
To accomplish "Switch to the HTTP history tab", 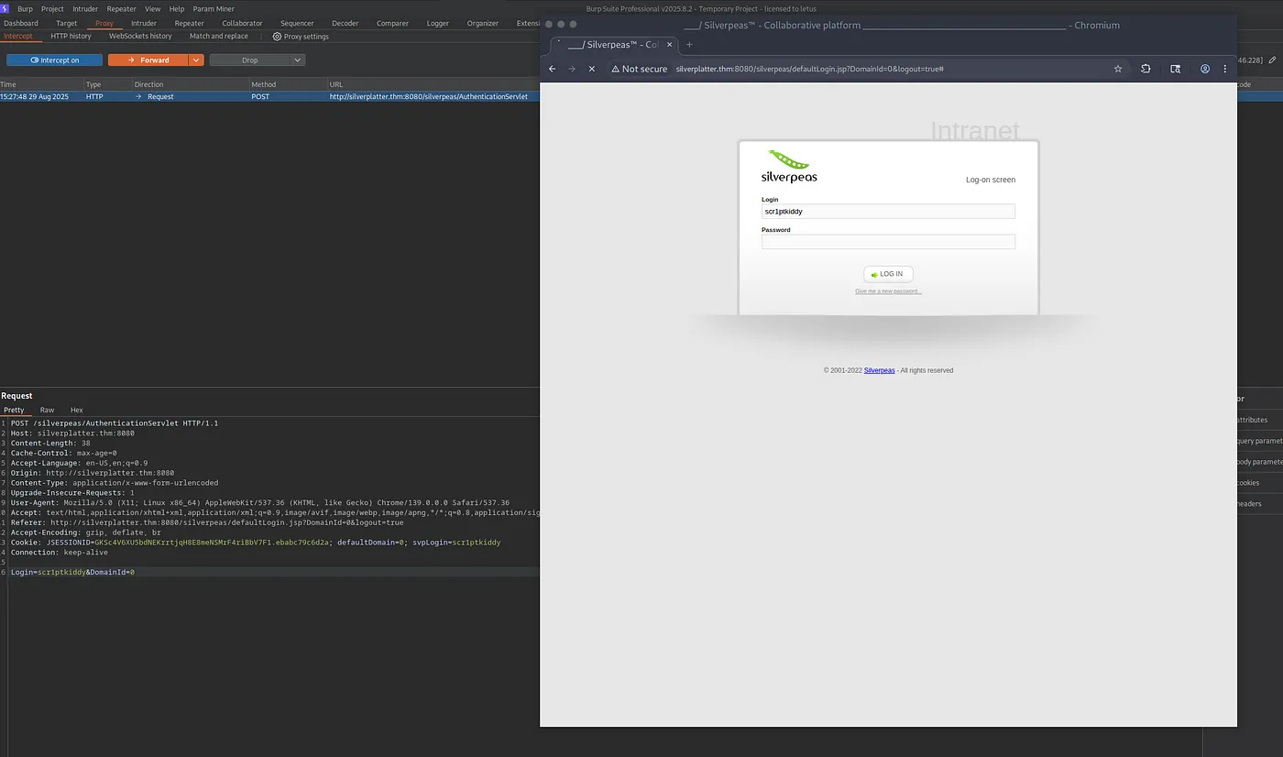I will point(71,36).
